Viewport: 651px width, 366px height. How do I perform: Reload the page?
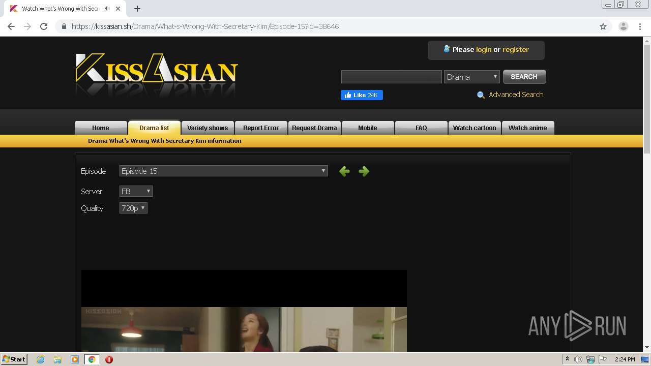[x=44, y=26]
